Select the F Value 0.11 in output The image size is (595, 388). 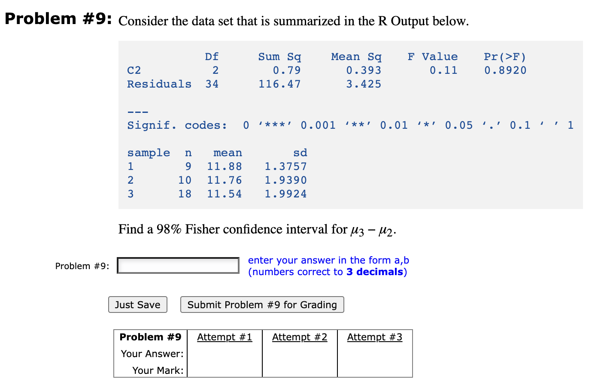pyautogui.click(x=443, y=70)
